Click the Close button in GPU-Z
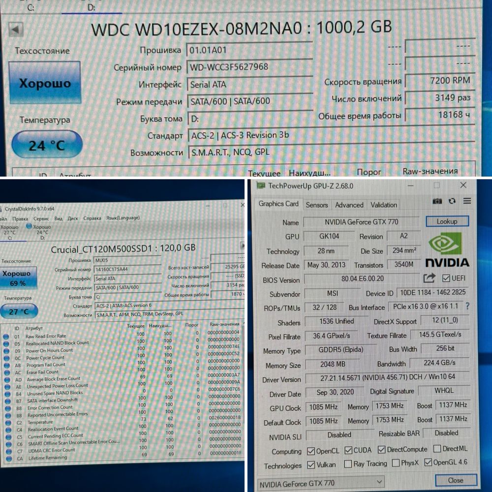This screenshot has width=492, height=492. click(x=456, y=480)
